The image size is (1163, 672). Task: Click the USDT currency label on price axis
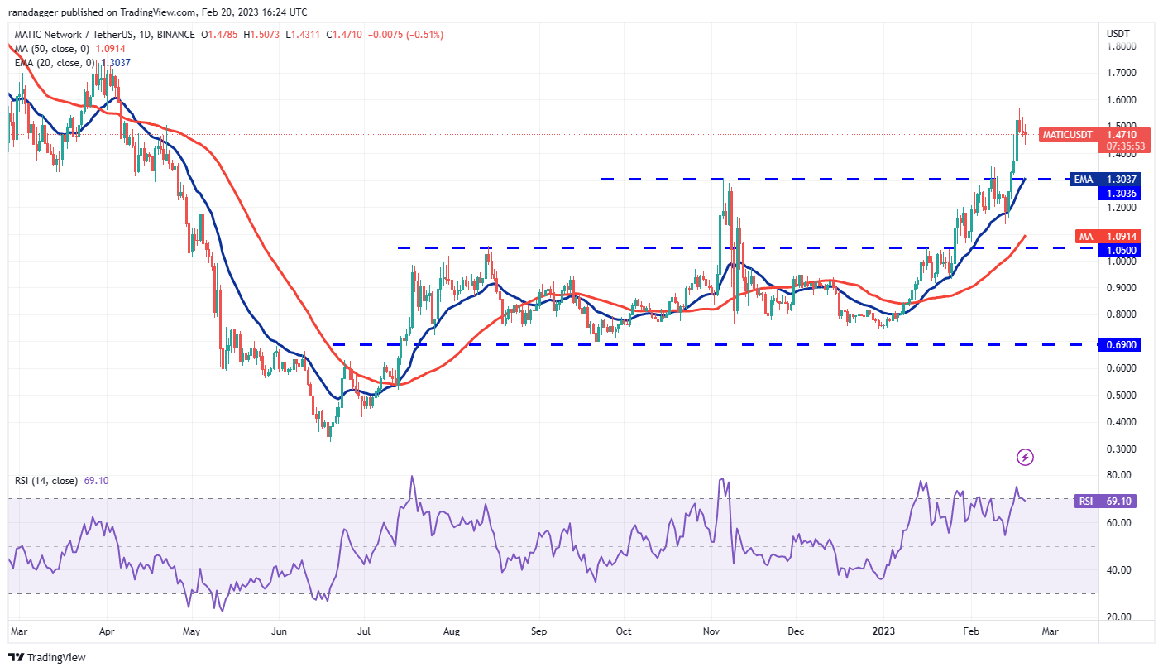tap(1119, 33)
